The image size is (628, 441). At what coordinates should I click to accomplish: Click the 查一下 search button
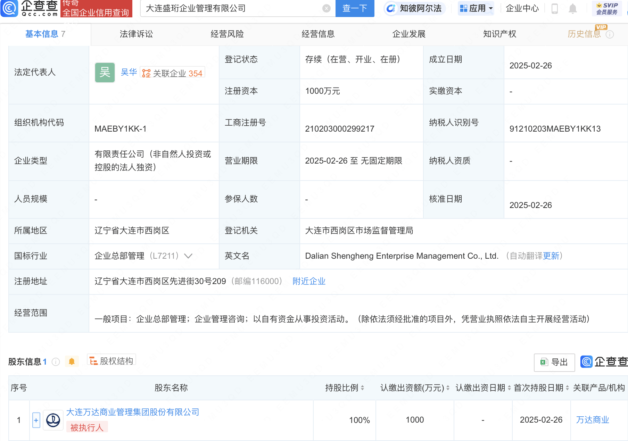(x=355, y=8)
